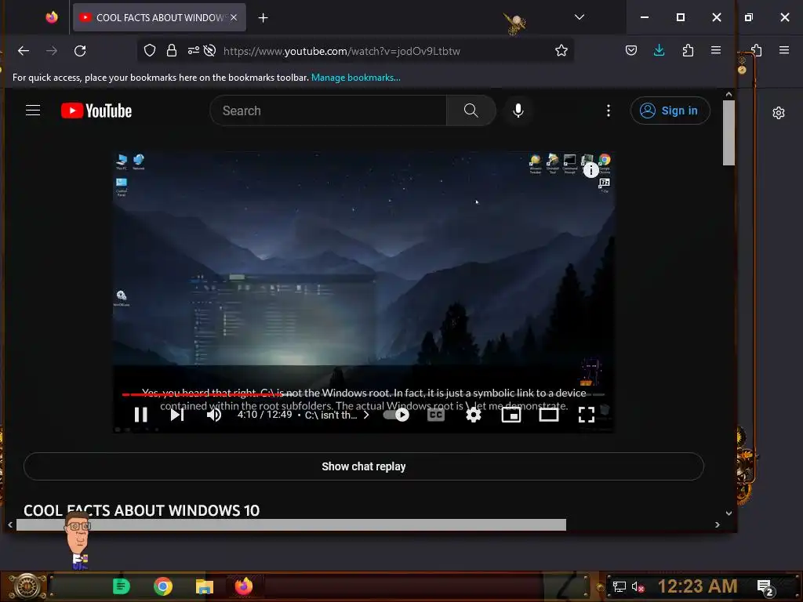Open the notification center icon
The image size is (803, 602).
point(765,588)
